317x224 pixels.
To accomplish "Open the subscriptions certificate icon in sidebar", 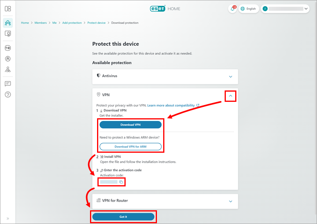I will click(8, 34).
